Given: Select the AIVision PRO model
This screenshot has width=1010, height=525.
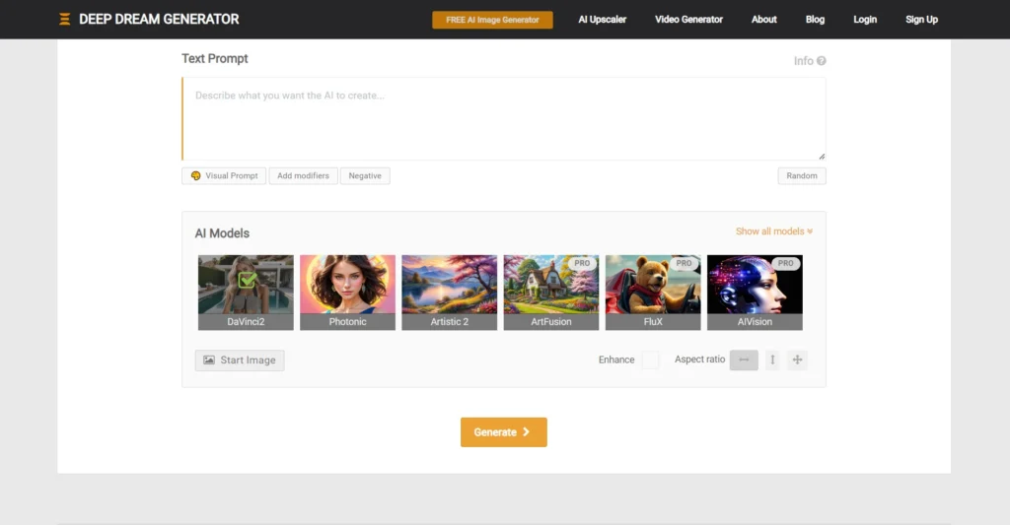Looking at the screenshot, I should point(755,293).
